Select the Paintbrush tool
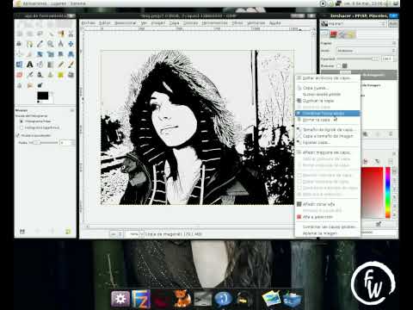This screenshot has width=413, height=310. pyautogui.click(x=71, y=65)
